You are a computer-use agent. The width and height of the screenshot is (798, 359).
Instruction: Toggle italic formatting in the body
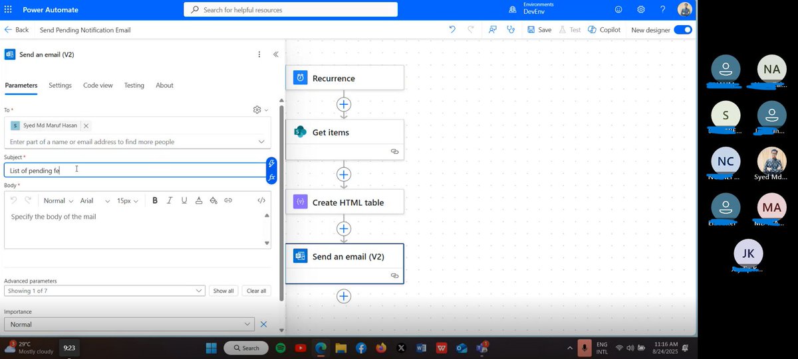coord(170,200)
